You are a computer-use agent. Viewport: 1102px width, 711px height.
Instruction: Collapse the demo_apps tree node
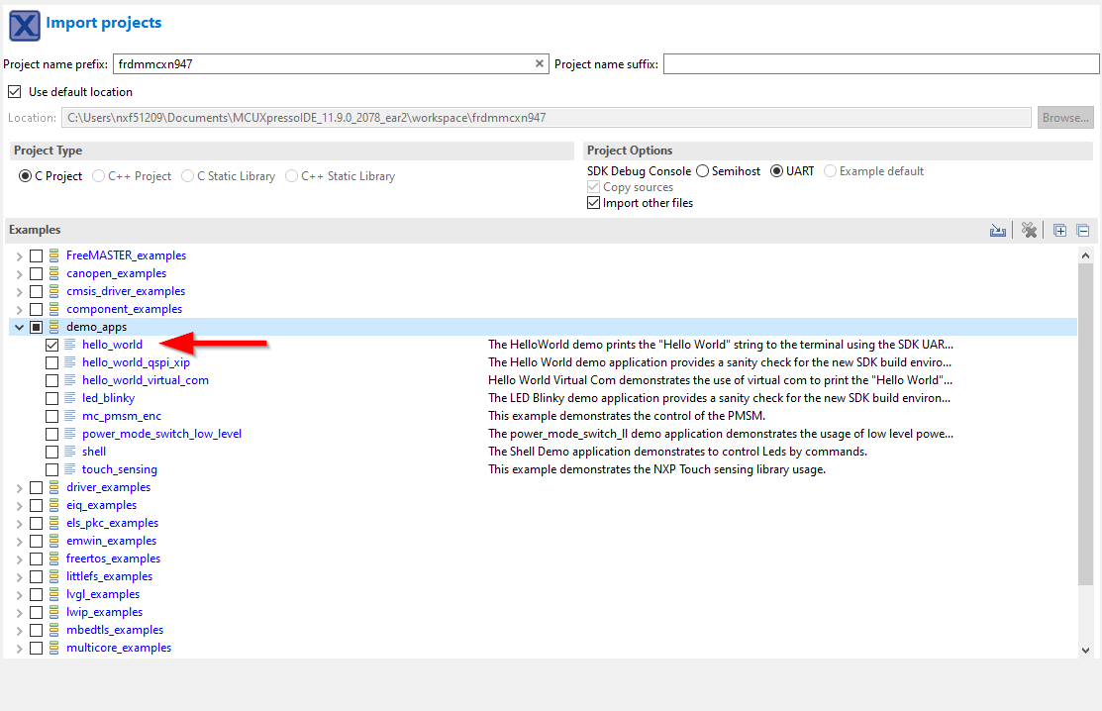pyautogui.click(x=19, y=327)
